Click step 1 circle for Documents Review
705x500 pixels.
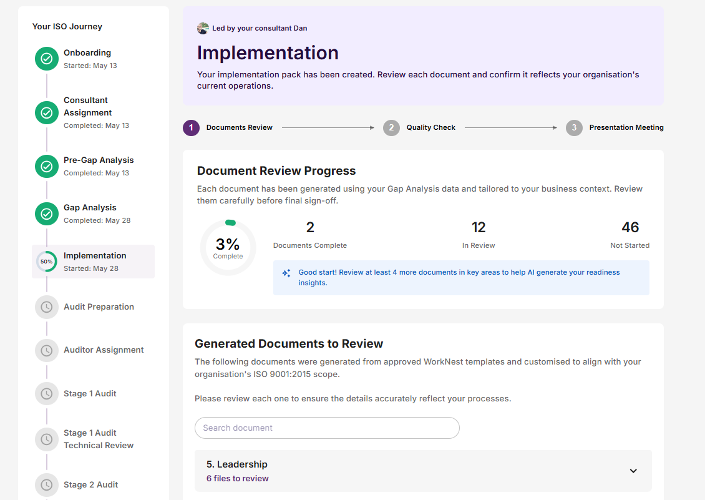click(x=191, y=128)
